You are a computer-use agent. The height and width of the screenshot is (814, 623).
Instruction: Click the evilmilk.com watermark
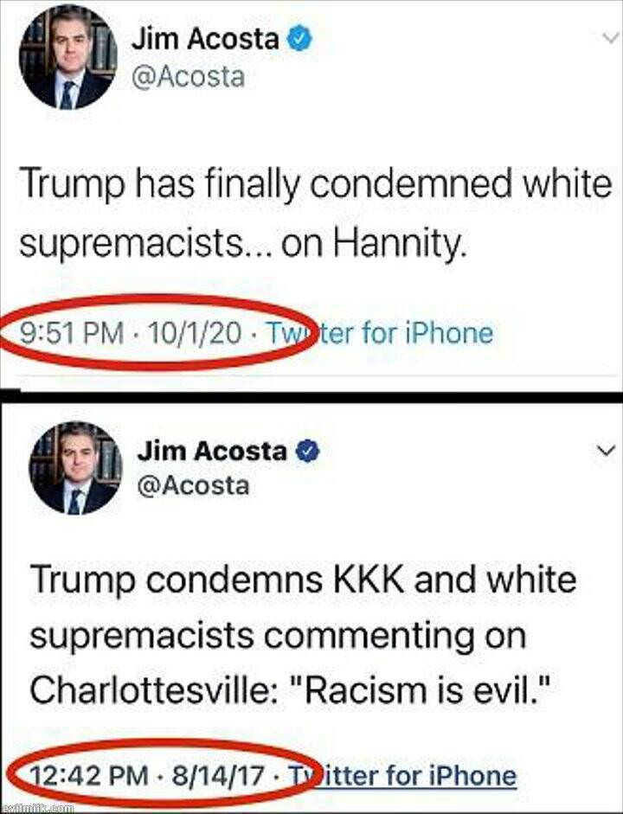tap(37, 809)
